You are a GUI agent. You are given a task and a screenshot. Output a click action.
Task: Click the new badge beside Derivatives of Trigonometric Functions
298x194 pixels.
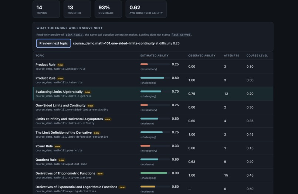coord(100,174)
